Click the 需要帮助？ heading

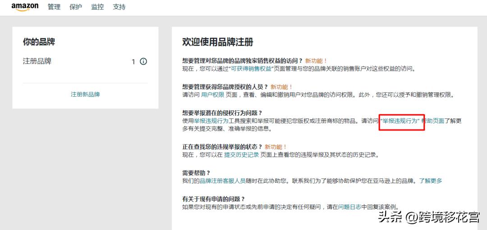coord(196,173)
